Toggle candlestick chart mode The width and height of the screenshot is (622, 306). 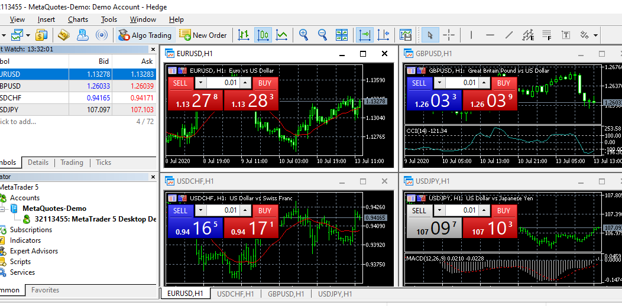click(x=263, y=35)
